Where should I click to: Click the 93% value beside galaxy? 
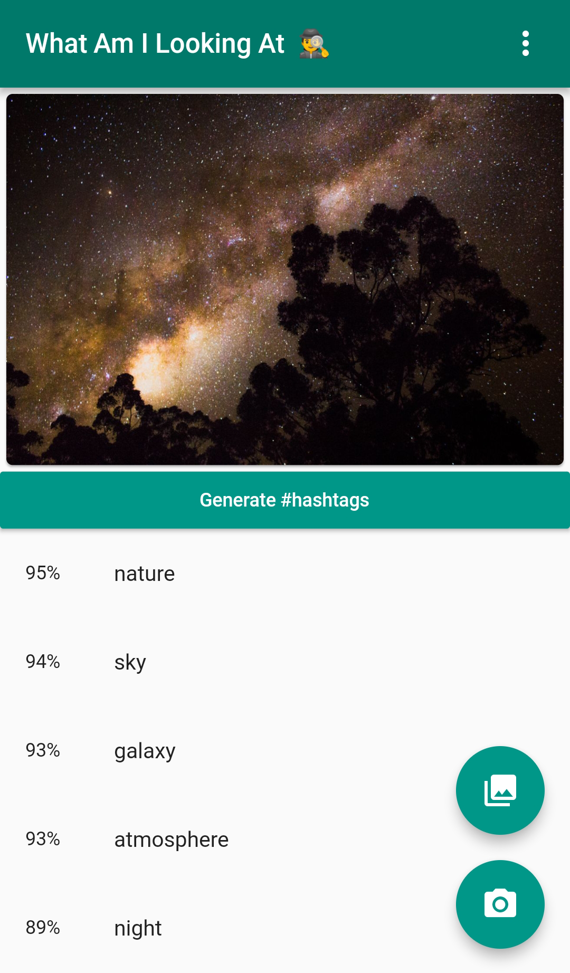(42, 751)
